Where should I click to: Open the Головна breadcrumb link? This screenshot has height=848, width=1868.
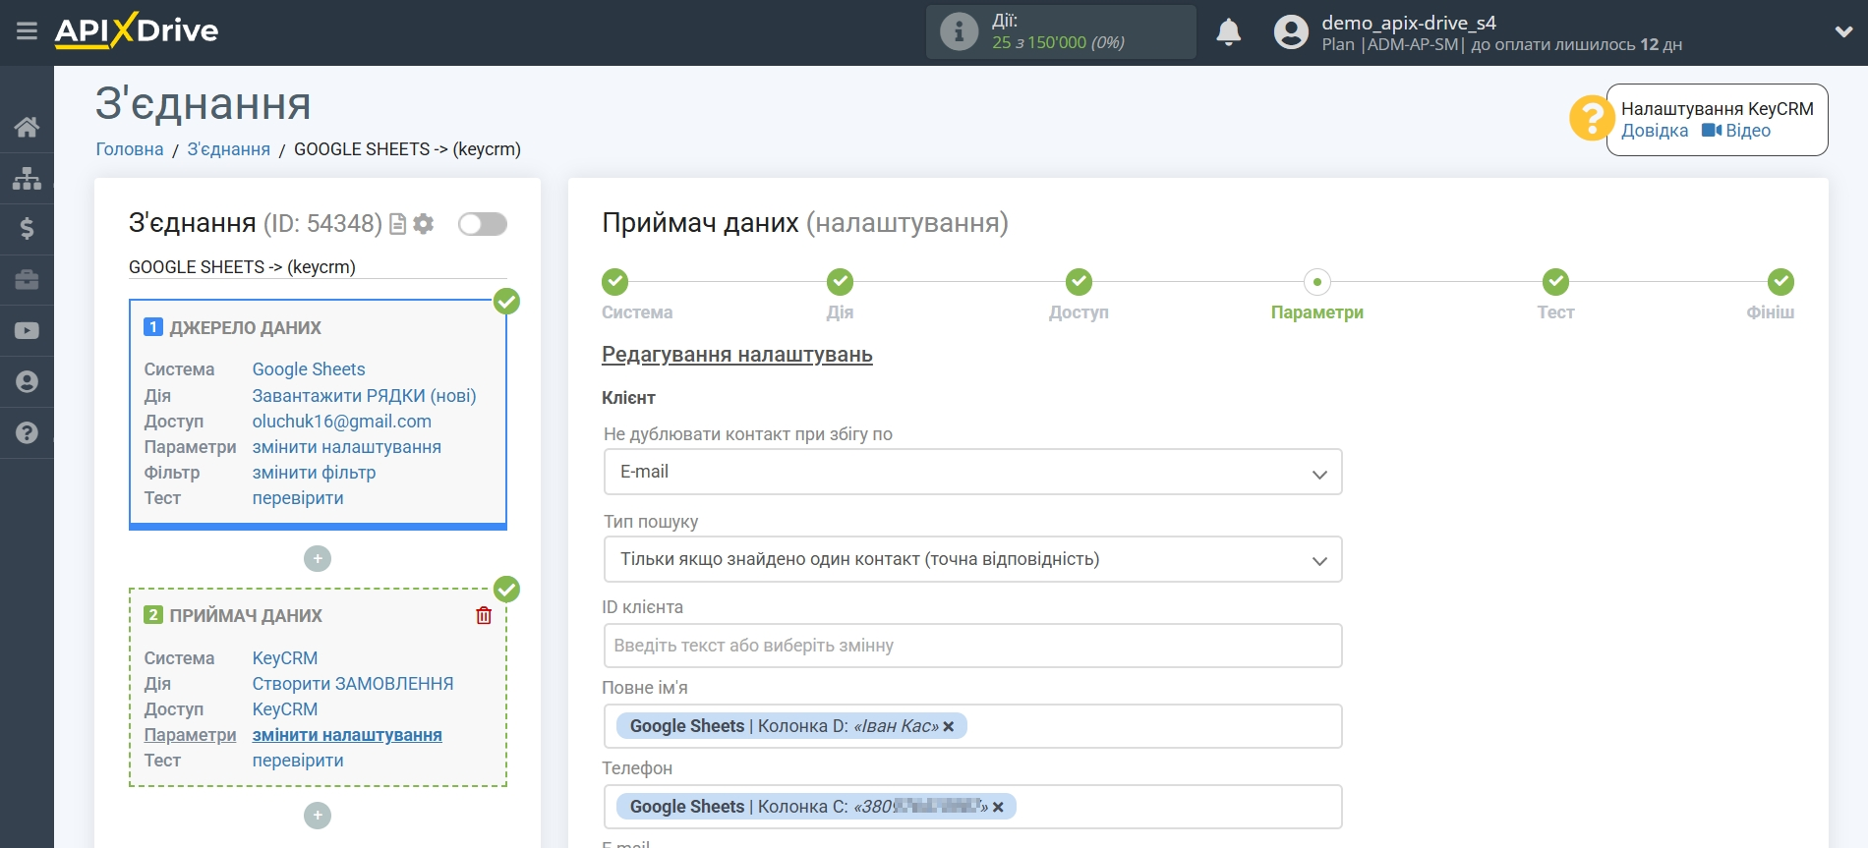[x=130, y=149]
